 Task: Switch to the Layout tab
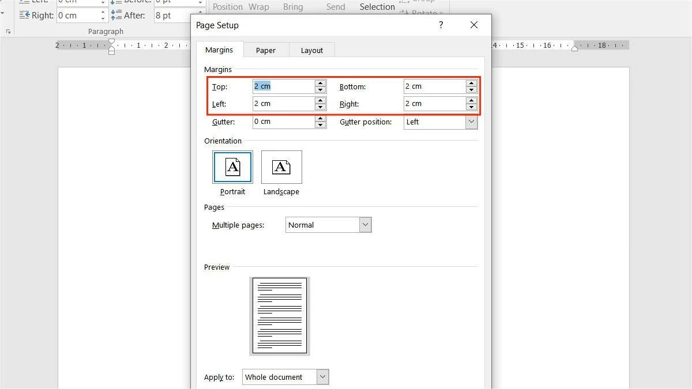coord(311,50)
